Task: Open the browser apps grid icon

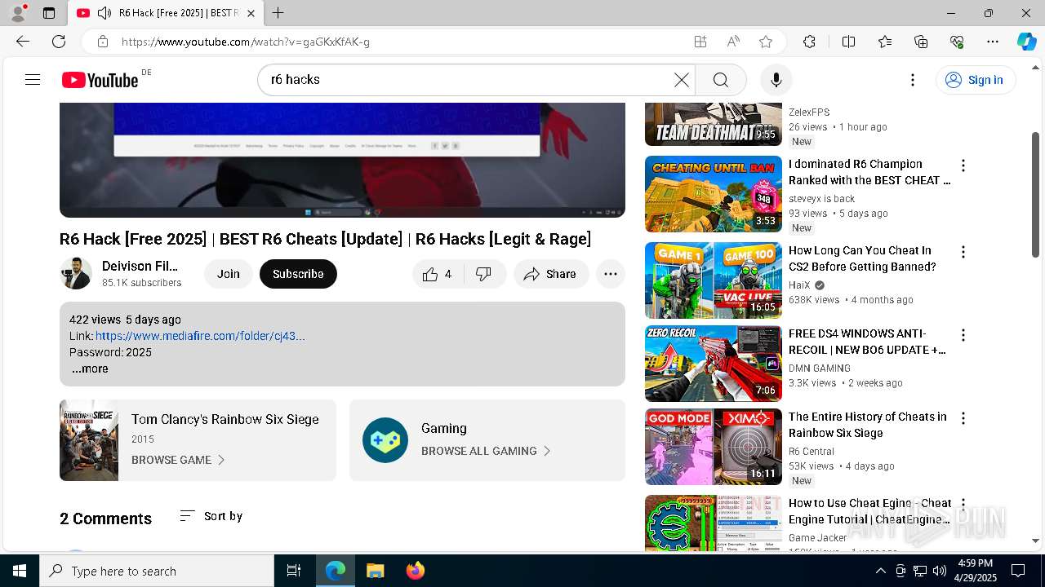Action: pos(700,42)
